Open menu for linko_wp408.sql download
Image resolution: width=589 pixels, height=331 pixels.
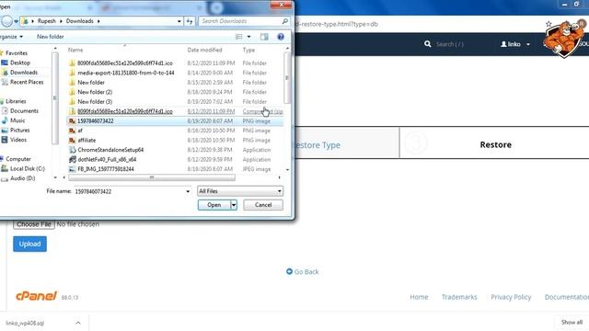tap(78, 323)
